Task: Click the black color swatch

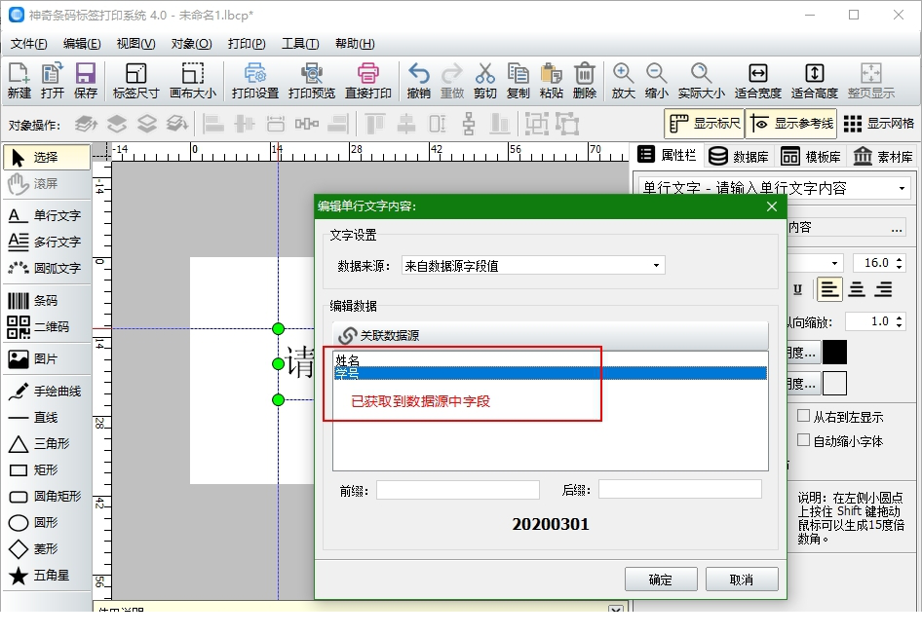Action: tap(835, 352)
